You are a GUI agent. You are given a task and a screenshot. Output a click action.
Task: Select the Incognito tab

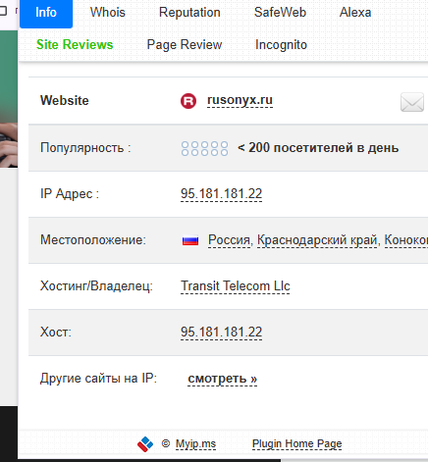click(281, 45)
